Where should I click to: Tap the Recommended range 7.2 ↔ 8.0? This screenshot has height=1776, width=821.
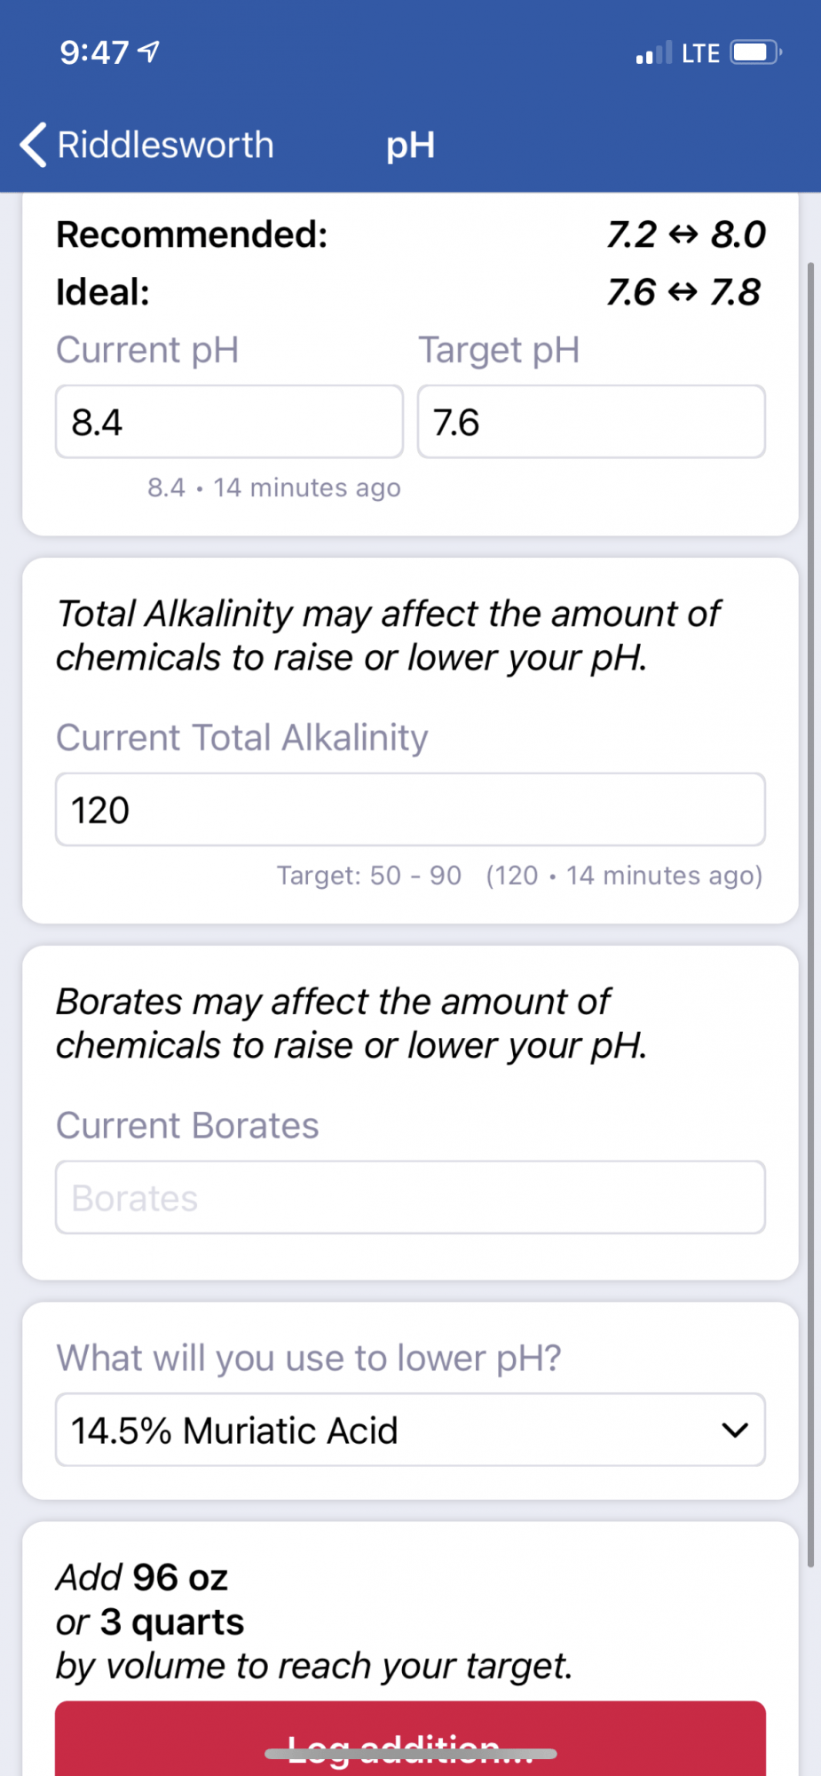(686, 234)
